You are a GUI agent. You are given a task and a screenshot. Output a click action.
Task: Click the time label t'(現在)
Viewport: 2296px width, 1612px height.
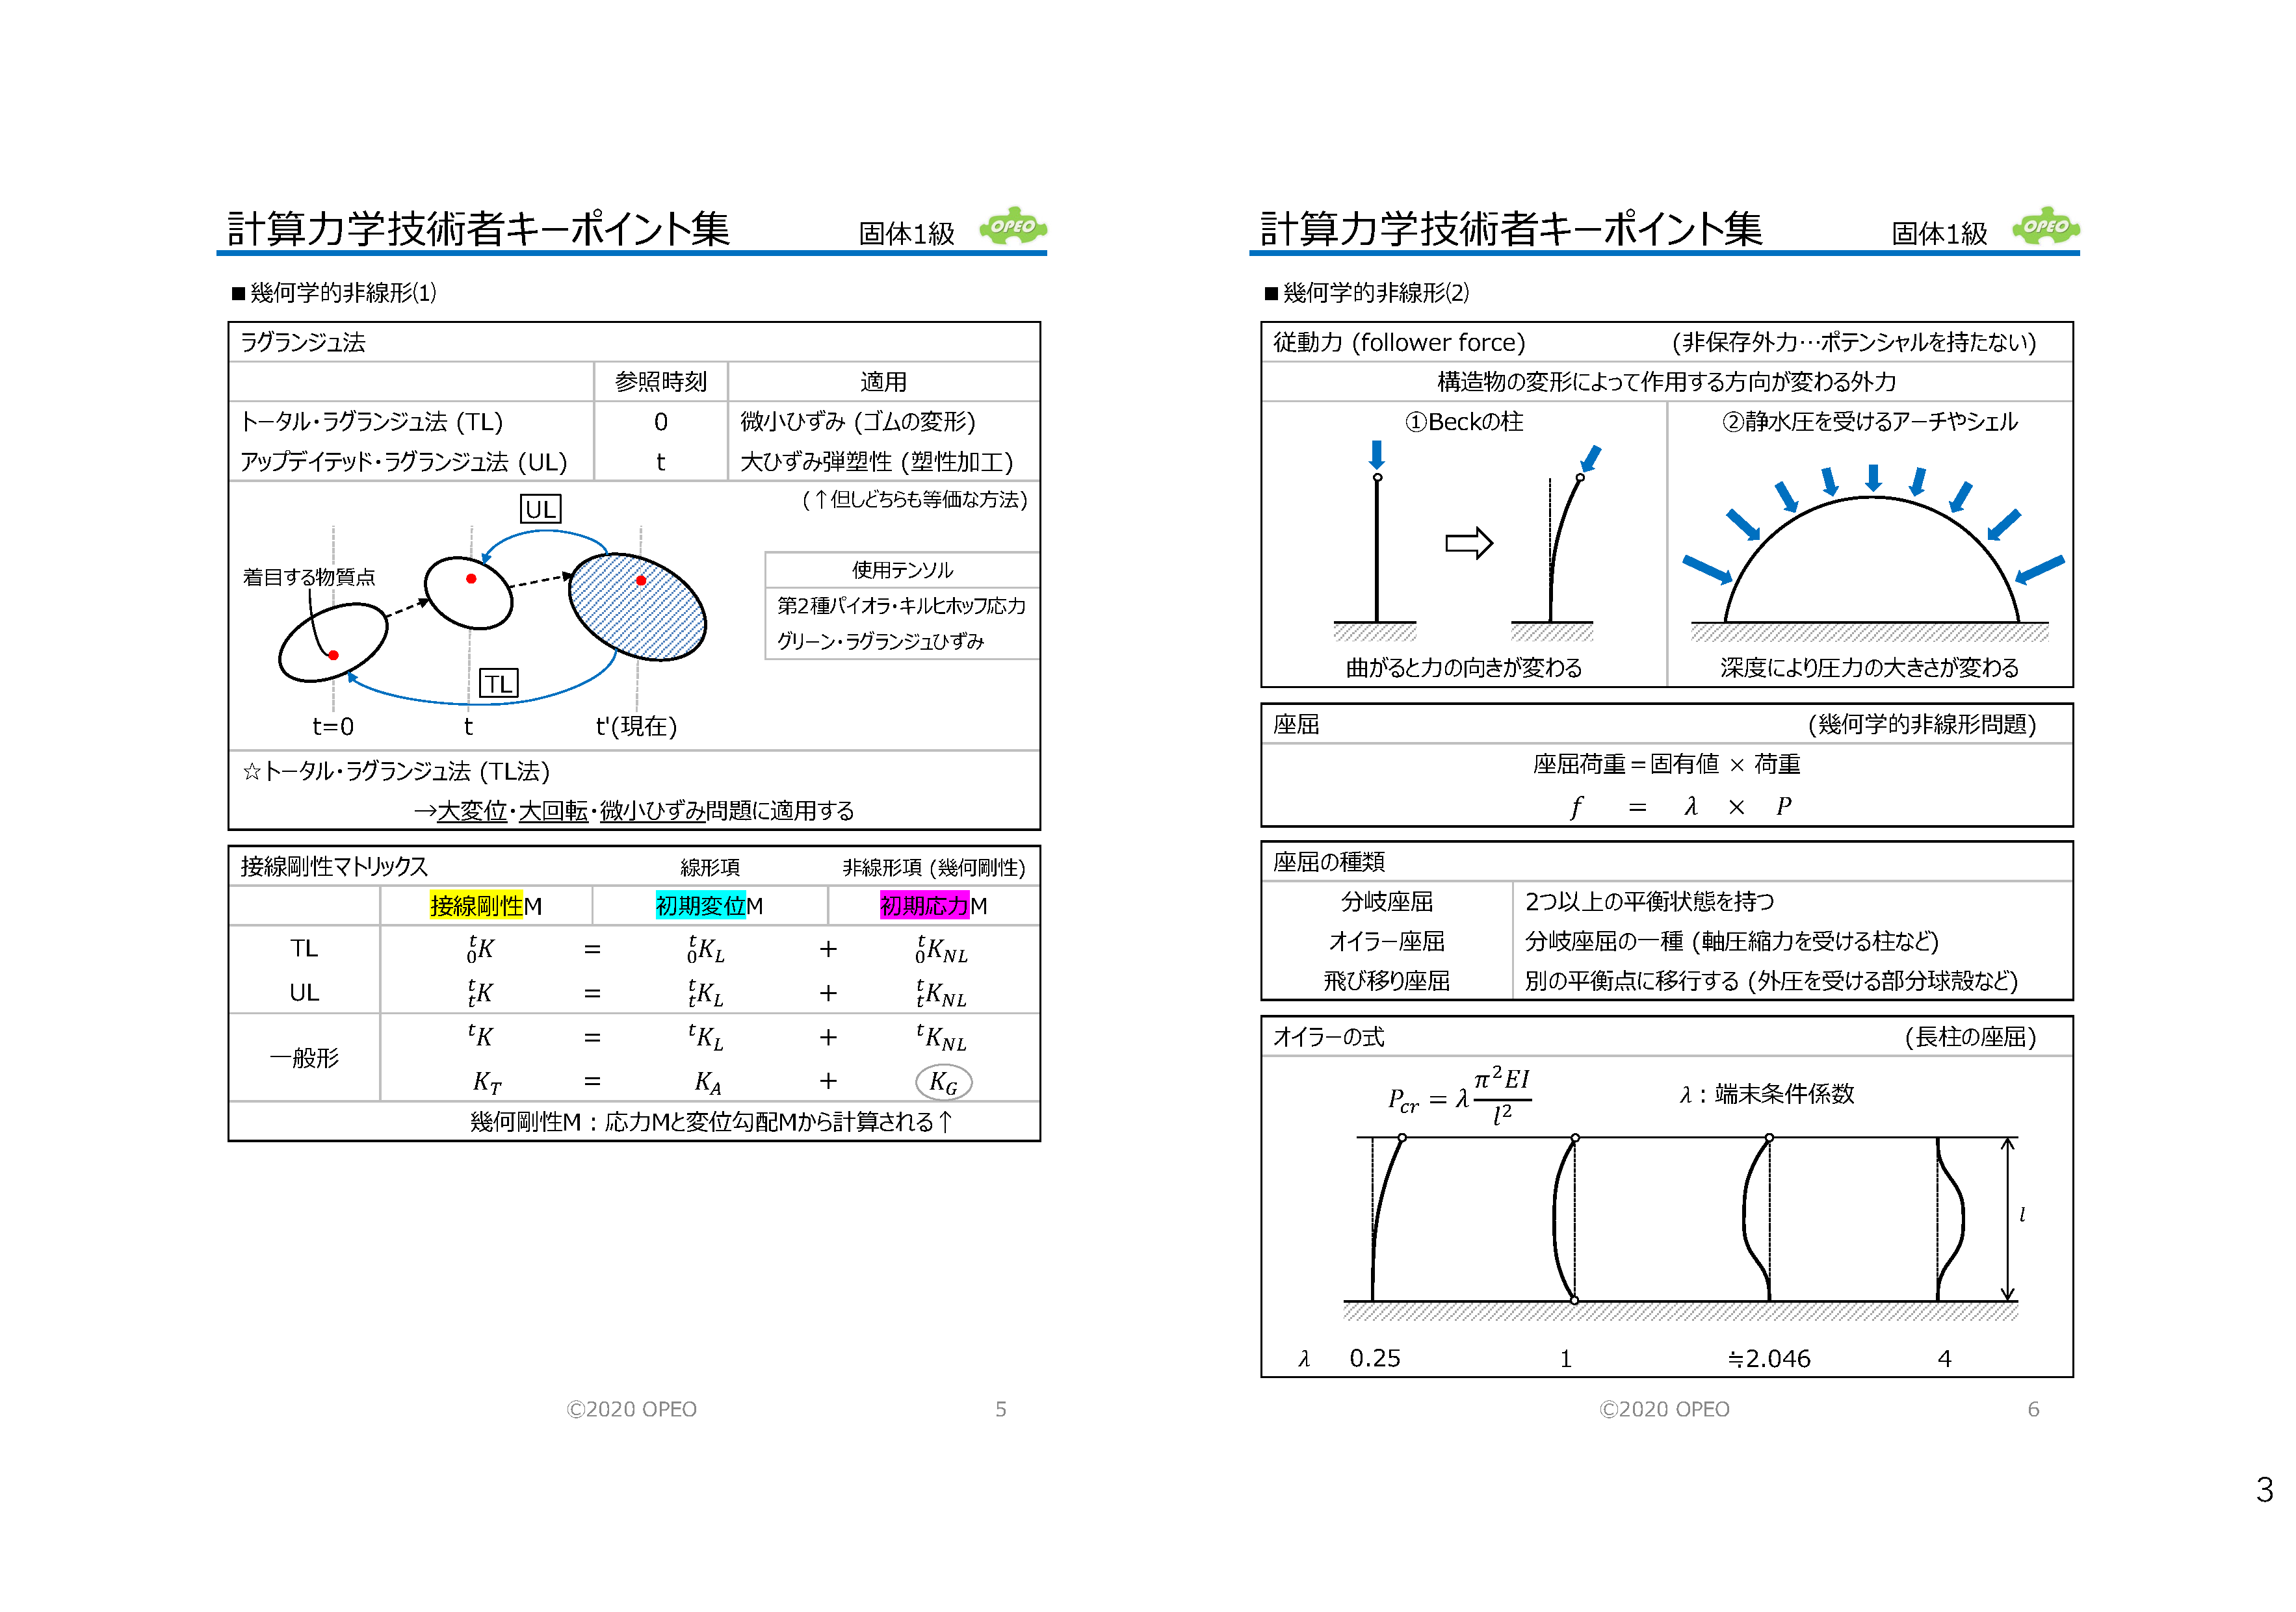(x=637, y=726)
